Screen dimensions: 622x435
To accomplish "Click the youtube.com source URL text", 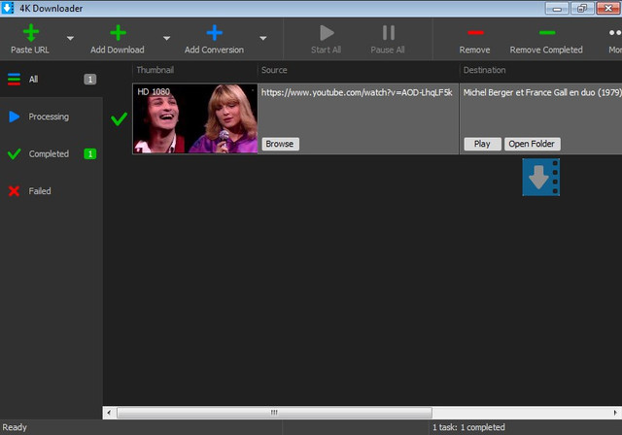I will (357, 92).
